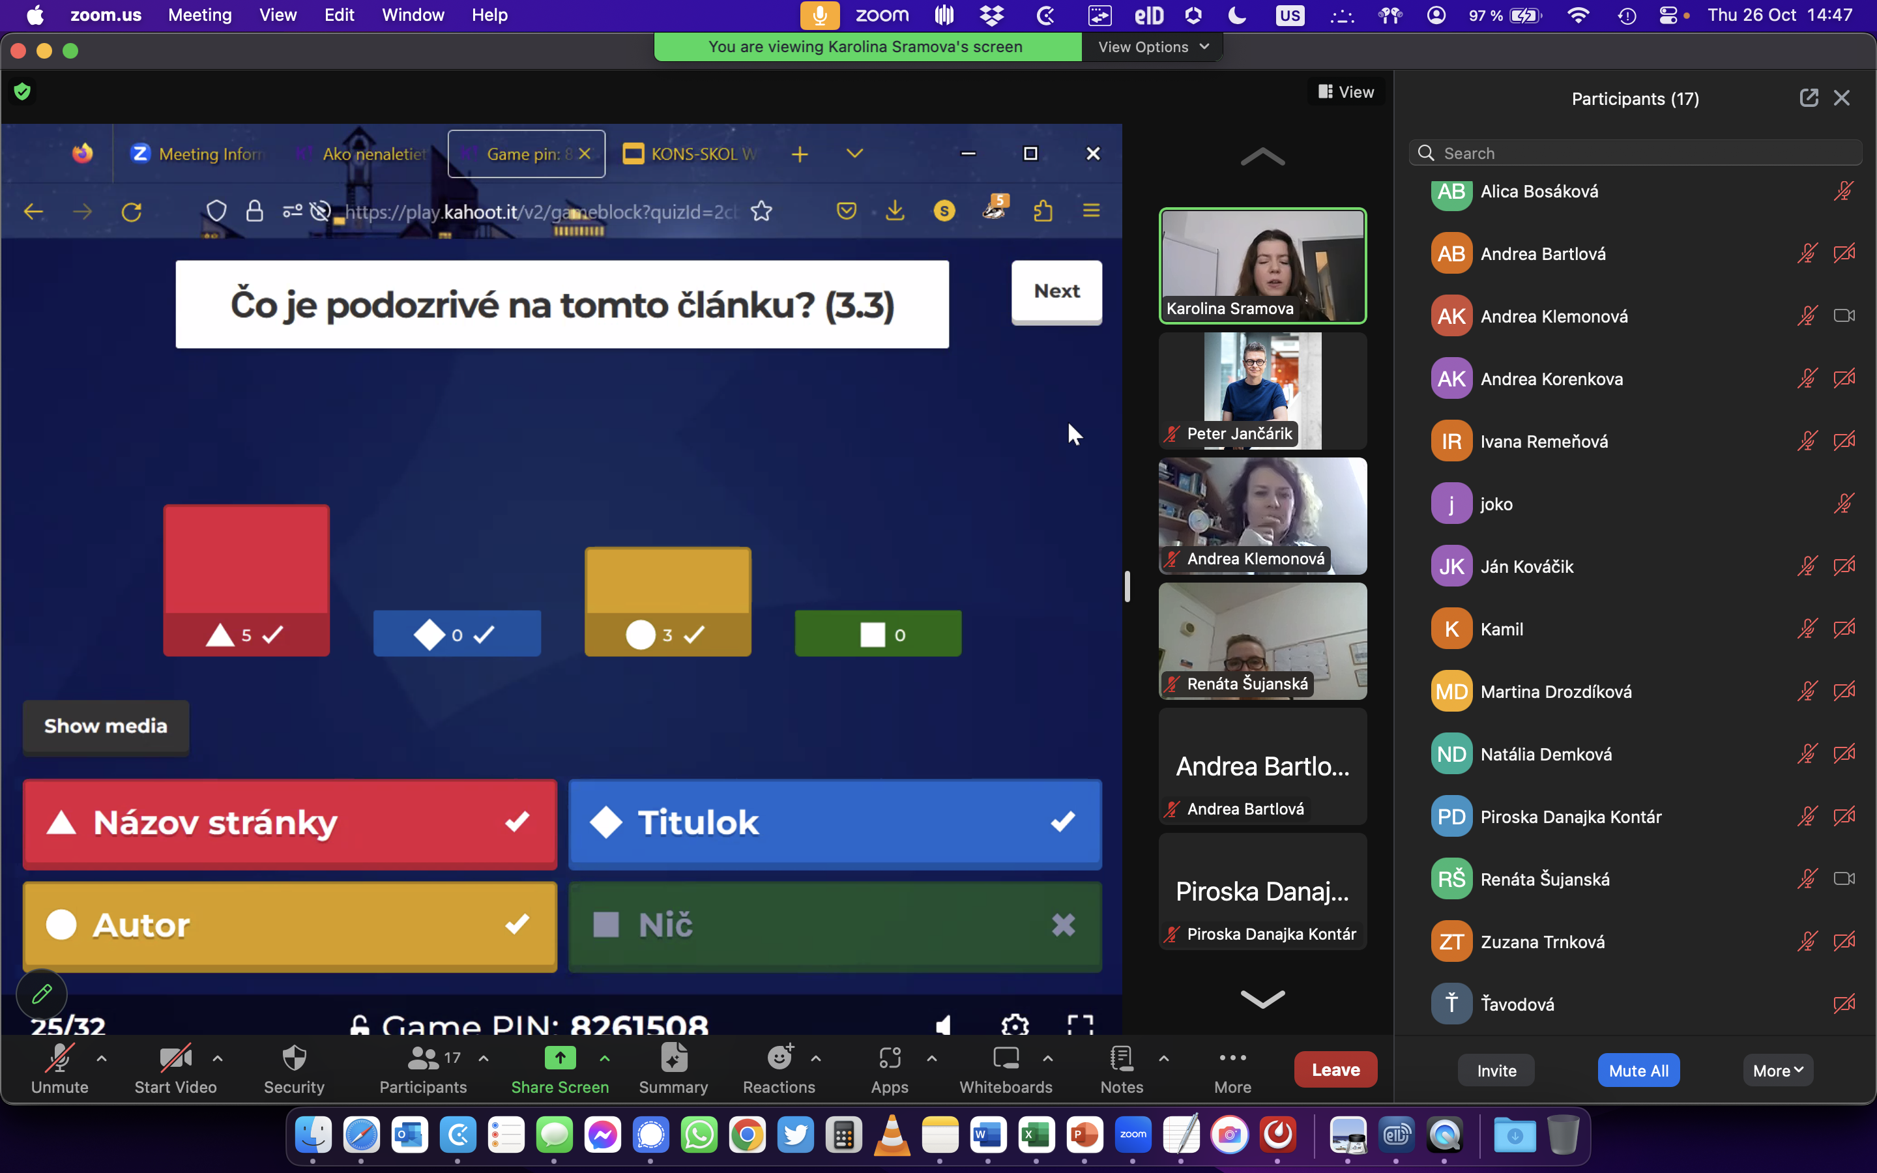Toggle joko's muted microphone icon
Viewport: 1877px width, 1173px height.
(x=1844, y=504)
